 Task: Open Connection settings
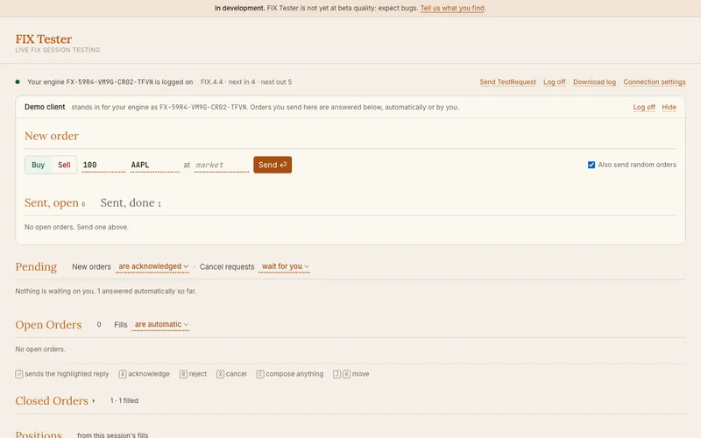pyautogui.click(x=655, y=81)
